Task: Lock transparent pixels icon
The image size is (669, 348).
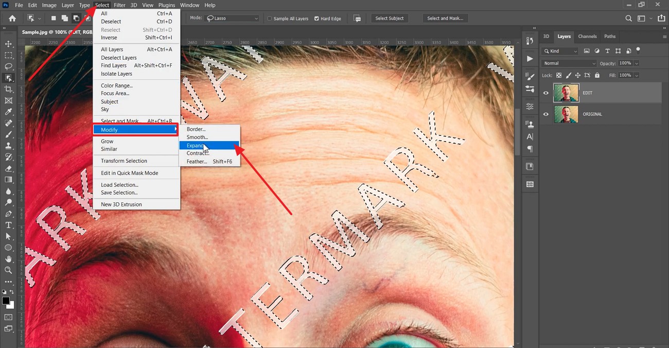Action: click(x=558, y=75)
